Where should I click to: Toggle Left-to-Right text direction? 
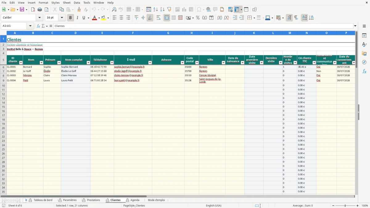pos(289,18)
